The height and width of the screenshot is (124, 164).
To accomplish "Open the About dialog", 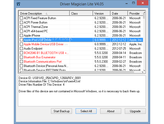I will [x=111, y=111].
